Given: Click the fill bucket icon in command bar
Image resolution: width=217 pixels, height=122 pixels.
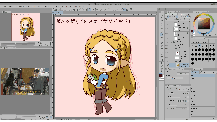Looking at the screenshot, I should [74, 9].
